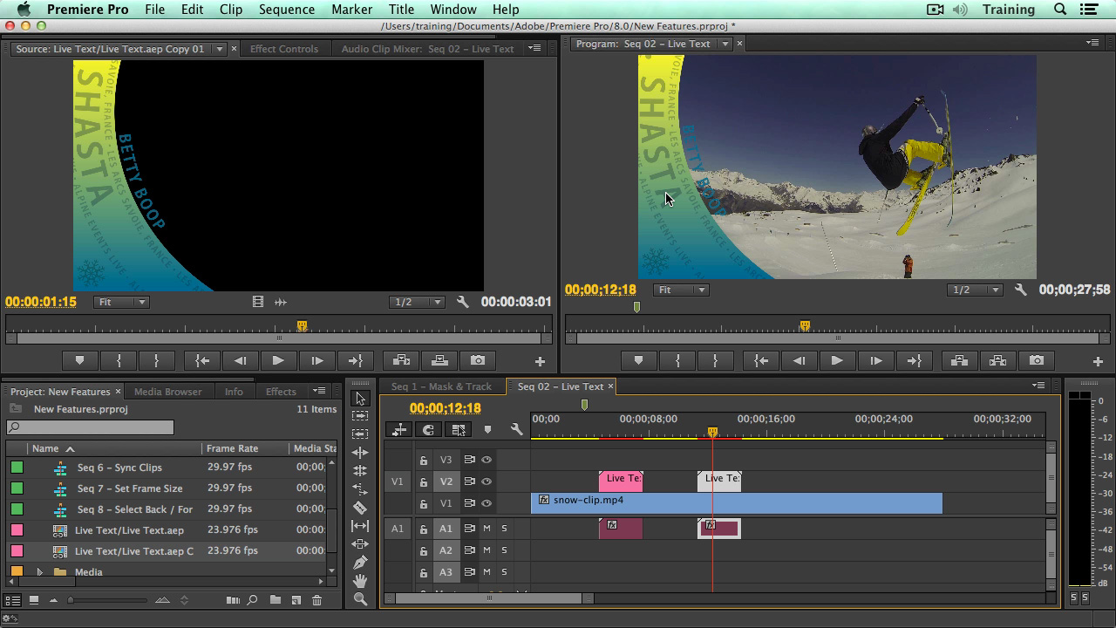Open Source monitor 1/2 resolution dropdown
This screenshot has width=1116, height=628.
tap(418, 302)
